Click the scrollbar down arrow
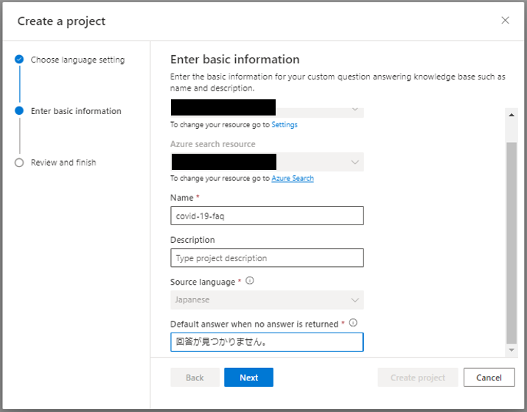The image size is (527, 412). 512,350
